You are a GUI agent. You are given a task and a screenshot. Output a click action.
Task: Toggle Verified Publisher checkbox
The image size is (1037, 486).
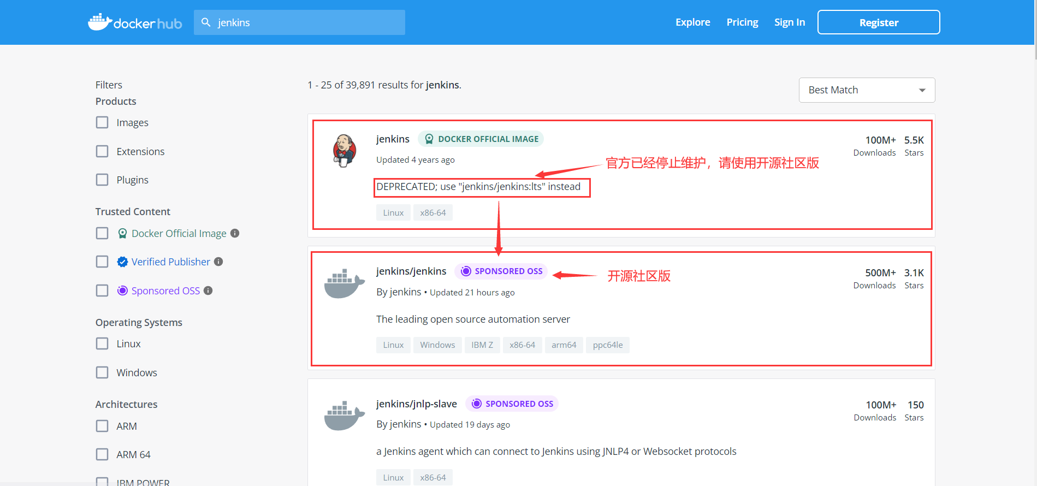point(102,262)
